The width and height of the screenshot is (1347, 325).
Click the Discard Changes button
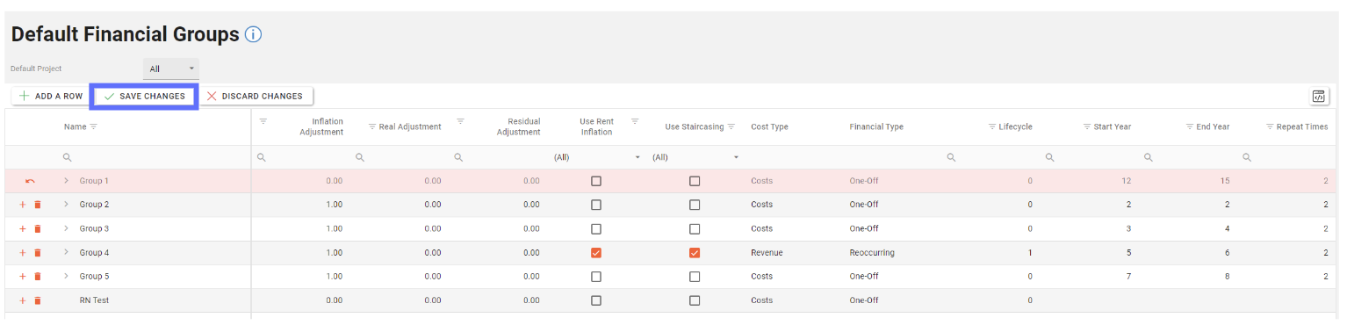[x=256, y=96]
